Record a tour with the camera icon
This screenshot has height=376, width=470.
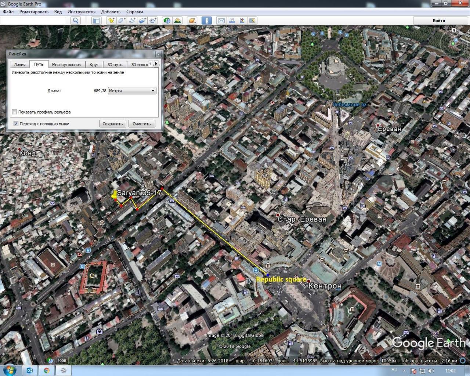pos(152,21)
